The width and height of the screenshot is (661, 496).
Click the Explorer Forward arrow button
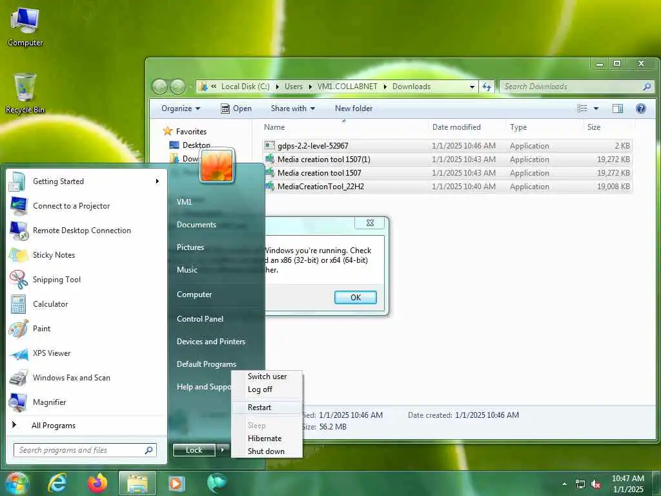tap(178, 87)
